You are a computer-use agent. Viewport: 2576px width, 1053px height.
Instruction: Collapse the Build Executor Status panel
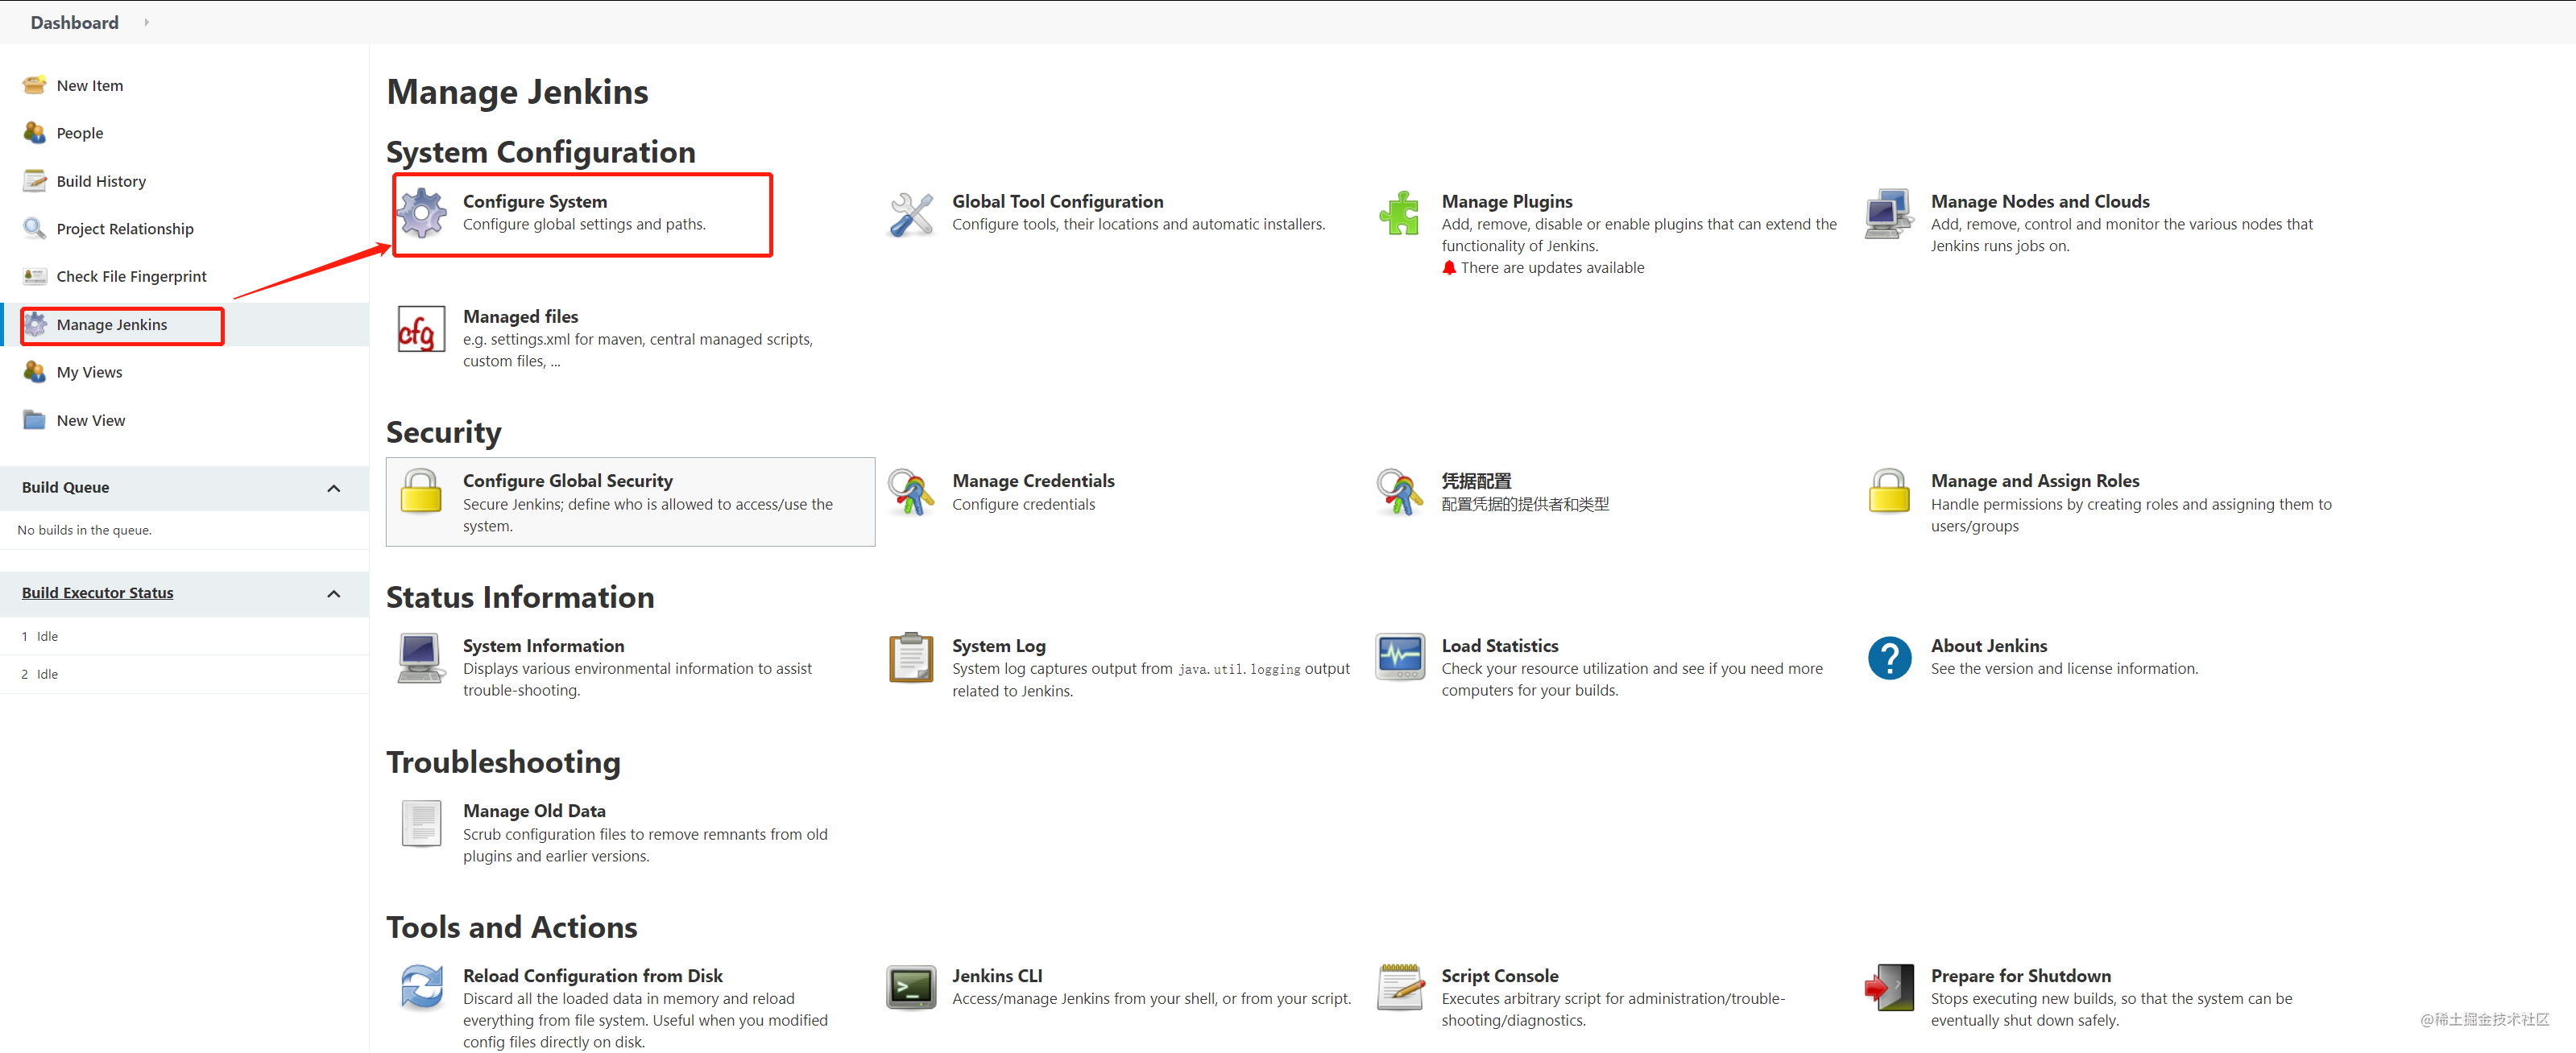[334, 593]
